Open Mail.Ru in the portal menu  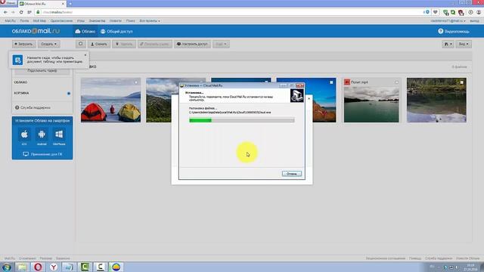click(x=10, y=20)
